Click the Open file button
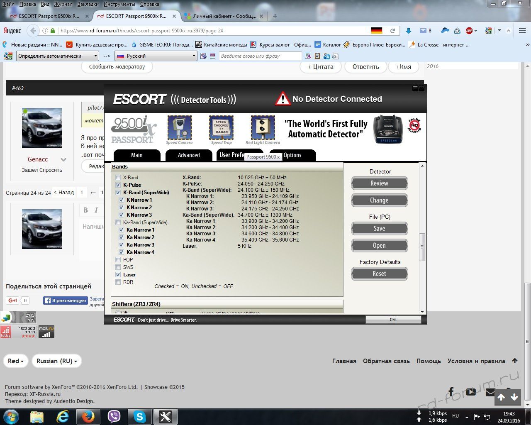Viewport: 531px width, 425px height. (x=379, y=246)
